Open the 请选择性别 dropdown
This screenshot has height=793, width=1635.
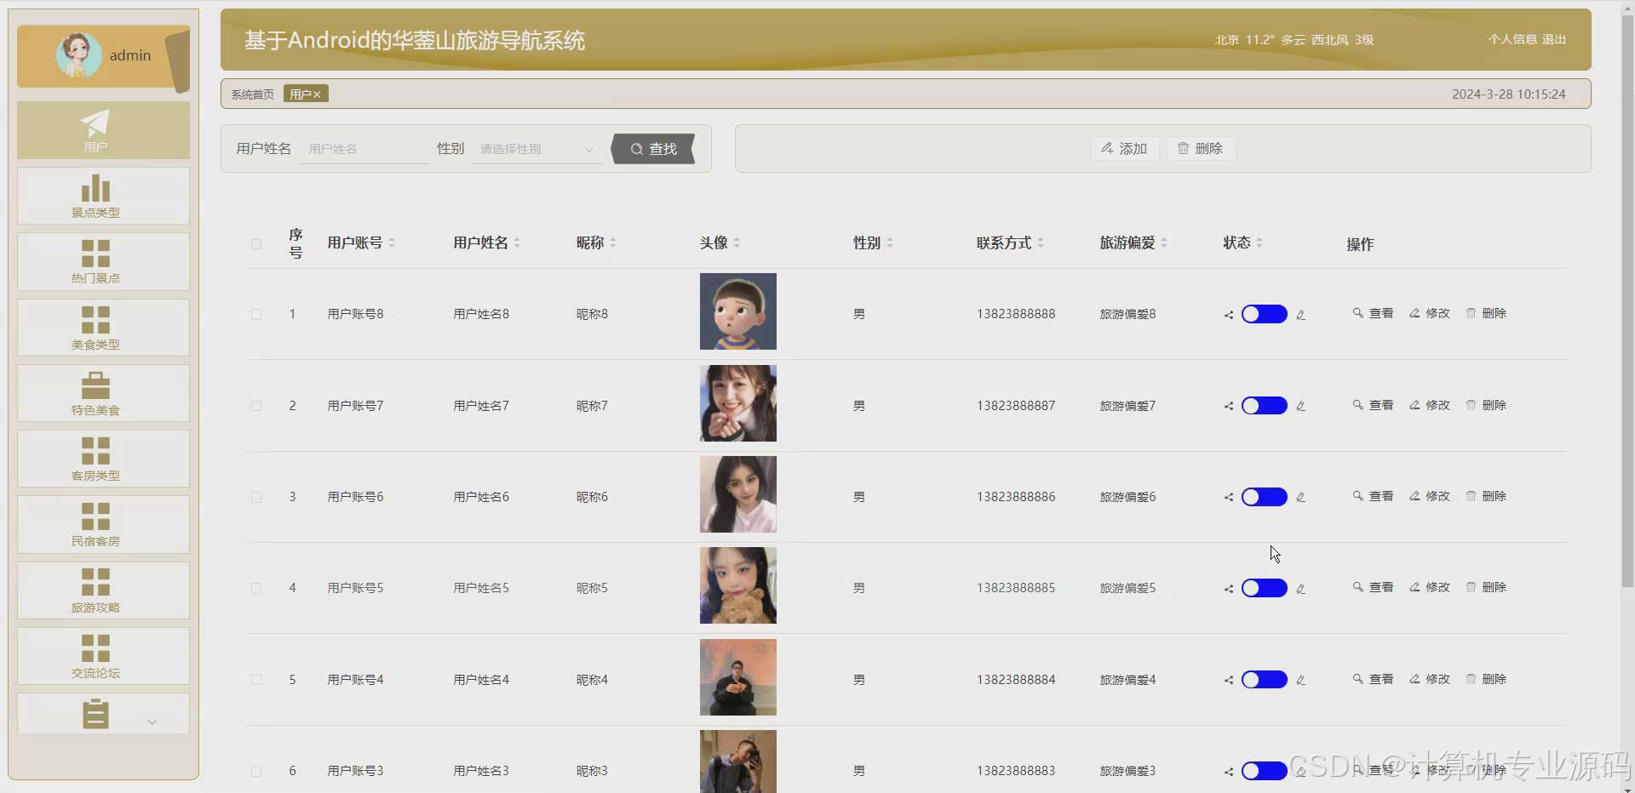[x=536, y=148]
